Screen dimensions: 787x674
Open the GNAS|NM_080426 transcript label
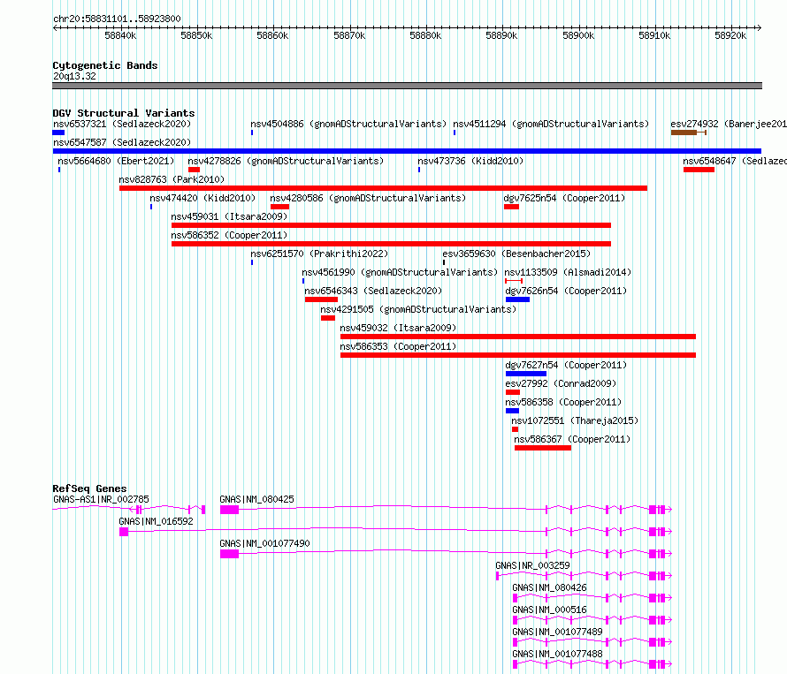pyautogui.click(x=549, y=587)
